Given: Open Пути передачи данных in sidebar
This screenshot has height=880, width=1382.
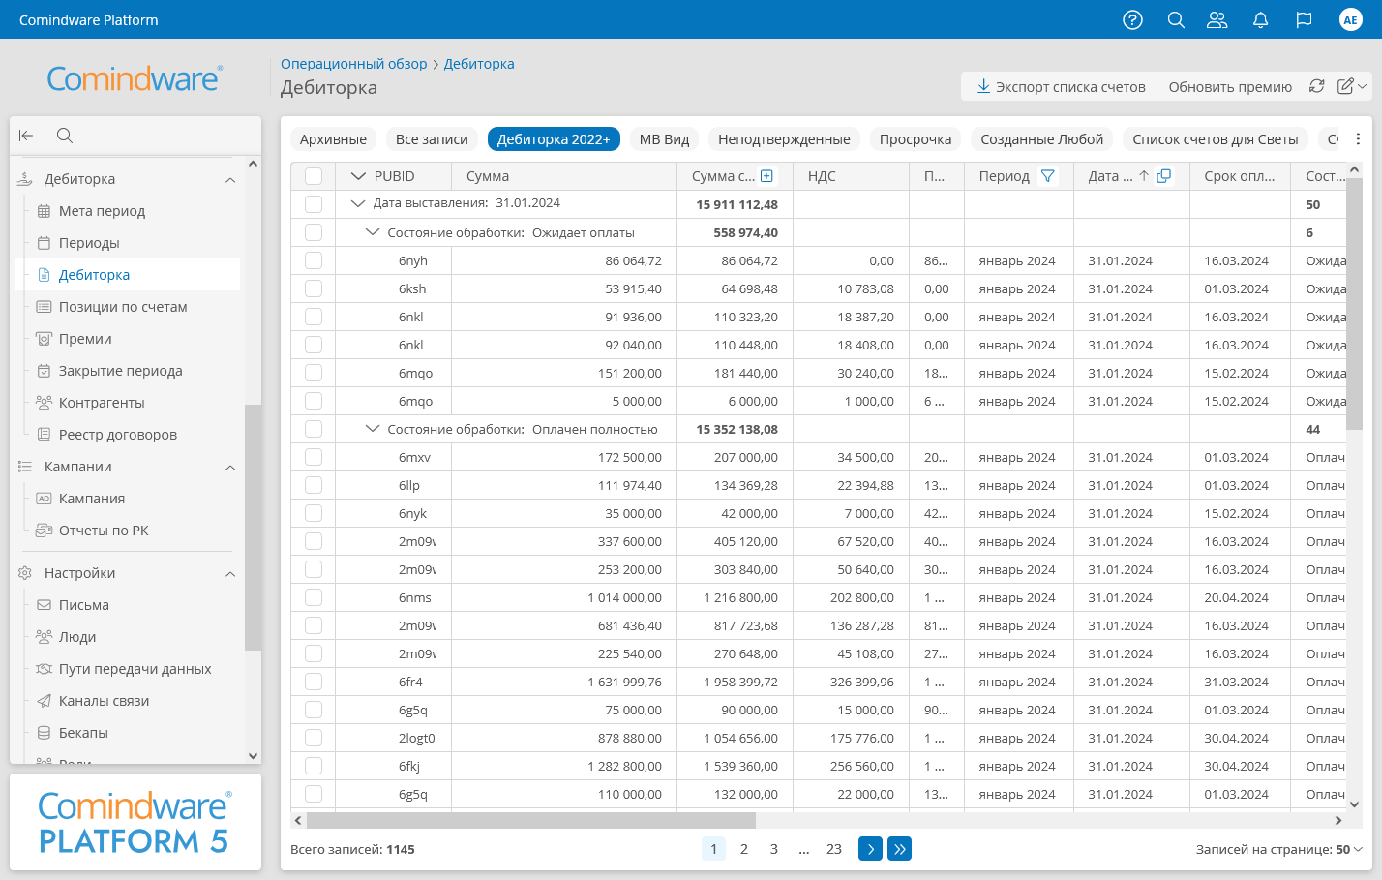Looking at the screenshot, I should coord(135,669).
